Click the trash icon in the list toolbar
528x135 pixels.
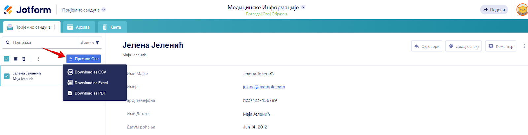(x=24, y=59)
